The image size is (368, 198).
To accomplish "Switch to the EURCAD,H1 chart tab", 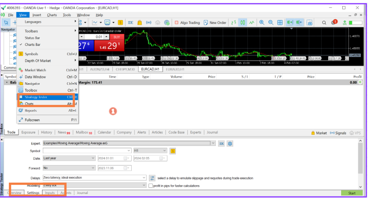I will click(150, 69).
